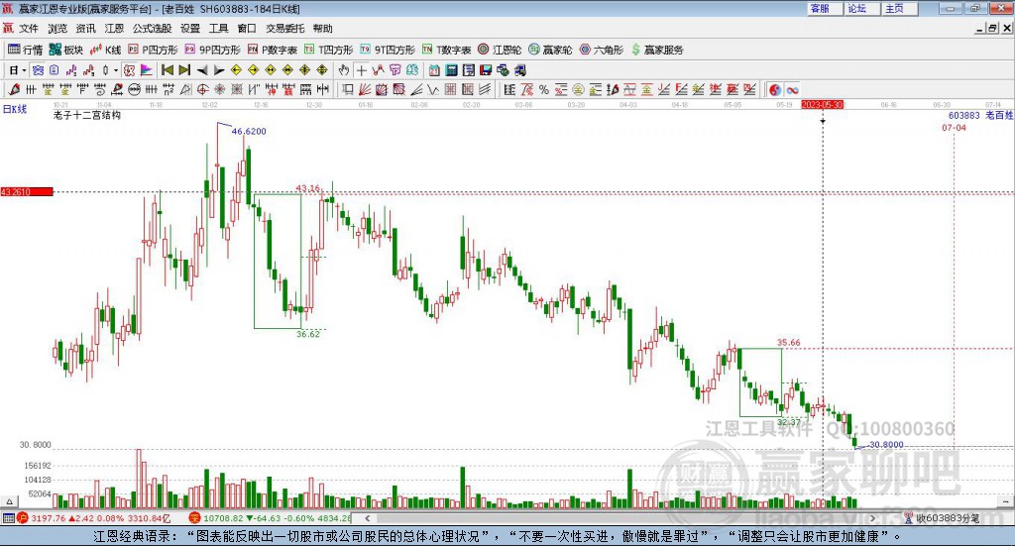Open the 浏览 menu
The image size is (1015, 546).
pos(56,29)
